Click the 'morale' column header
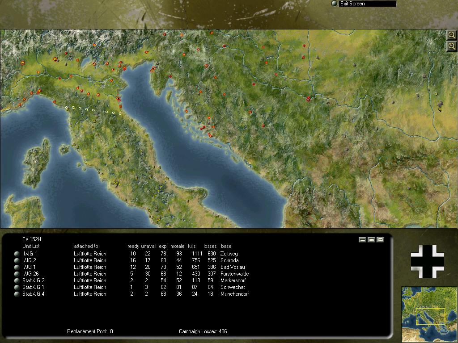The image size is (458, 343). point(177,246)
